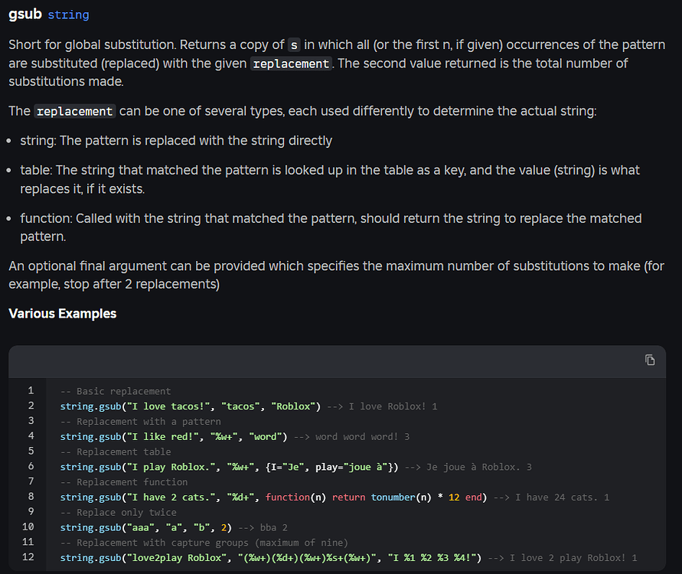Image resolution: width=682 pixels, height=574 pixels.
Task: Click the replacement inline code badge
Action: click(290, 64)
